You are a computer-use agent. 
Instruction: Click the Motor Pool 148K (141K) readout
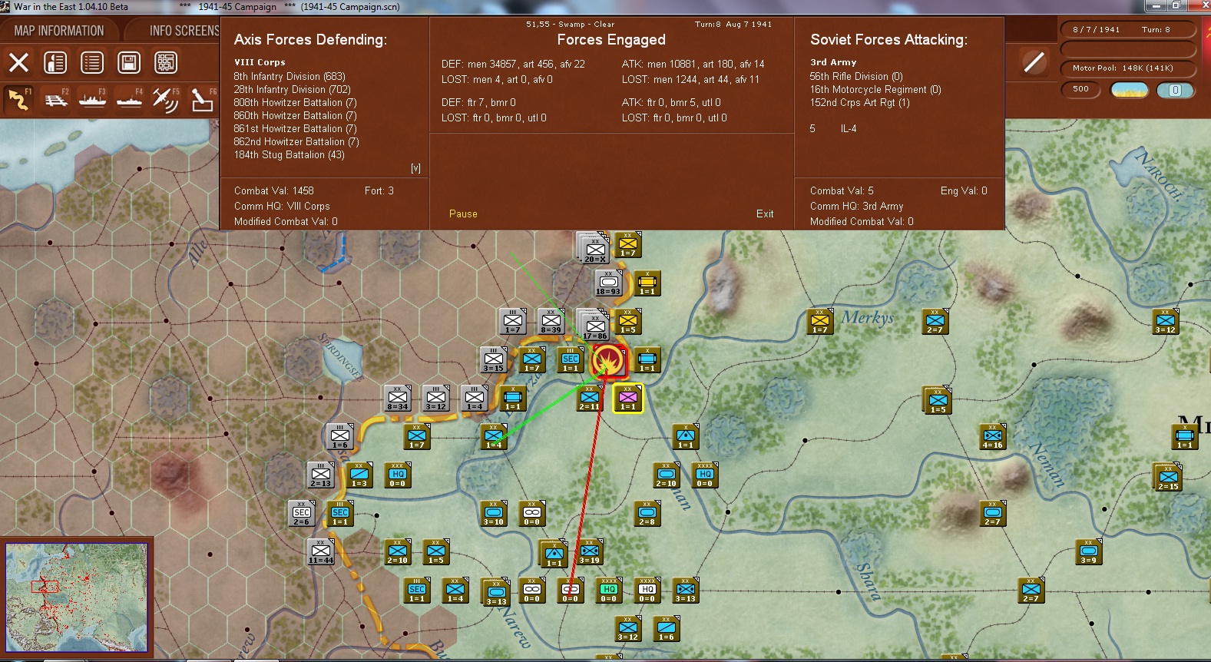click(1128, 68)
